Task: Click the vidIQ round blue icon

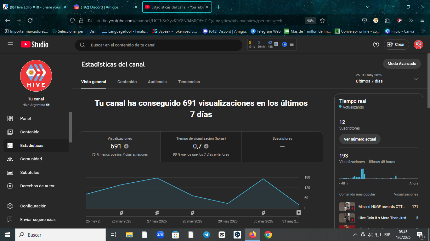Action: [285, 45]
